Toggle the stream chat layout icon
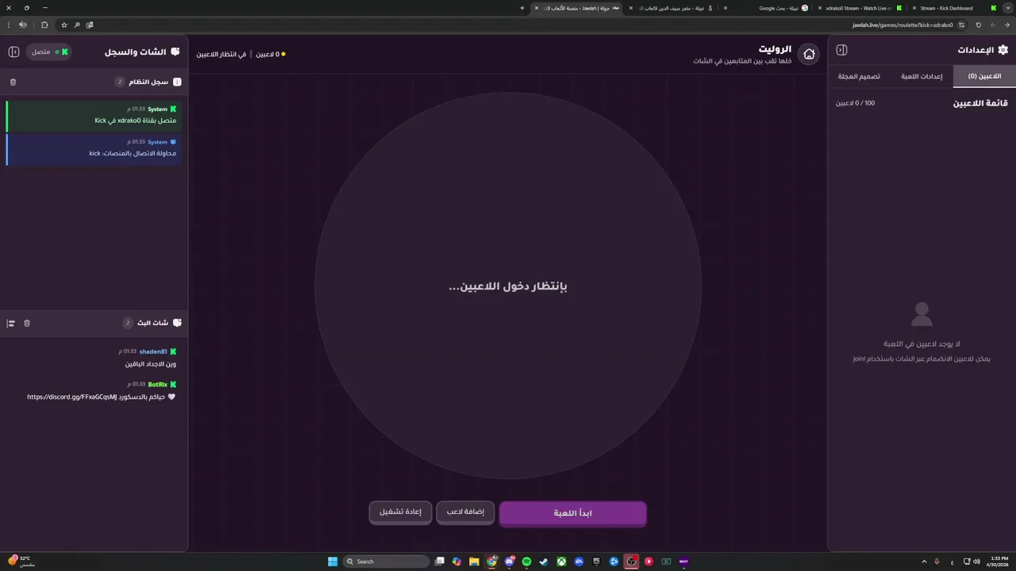This screenshot has height=571, width=1016. pos(11,323)
